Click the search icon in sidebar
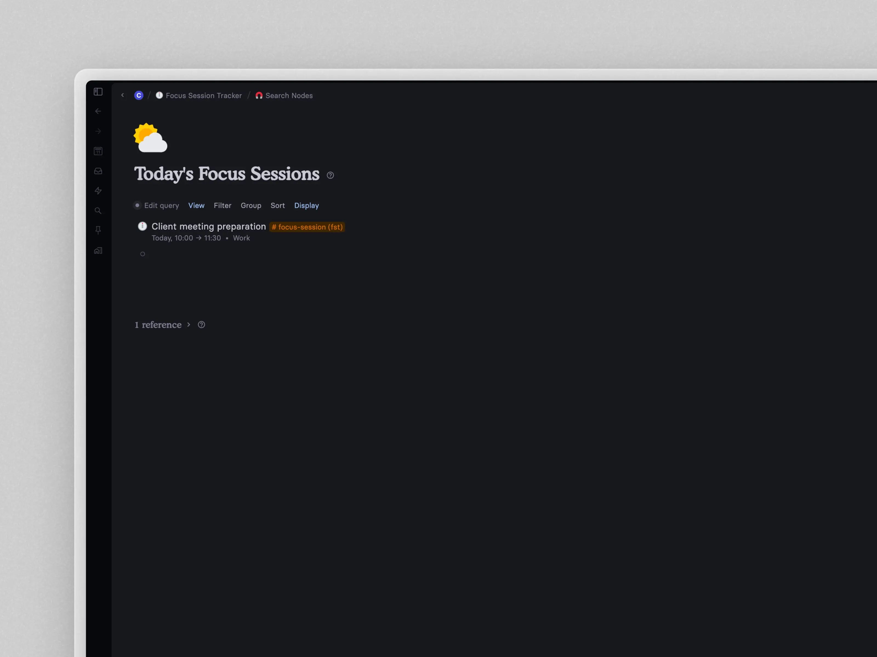Viewport: 877px width, 657px height. point(98,211)
